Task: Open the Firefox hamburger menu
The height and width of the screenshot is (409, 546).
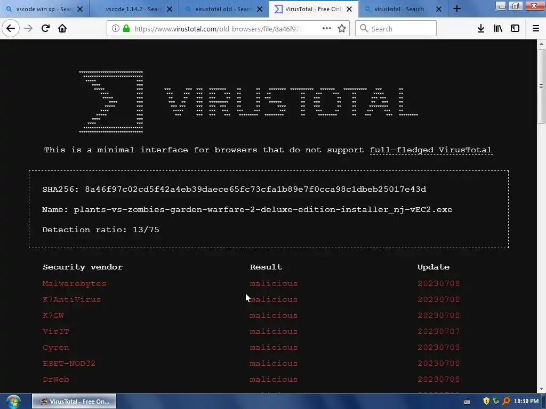Action: tap(536, 28)
